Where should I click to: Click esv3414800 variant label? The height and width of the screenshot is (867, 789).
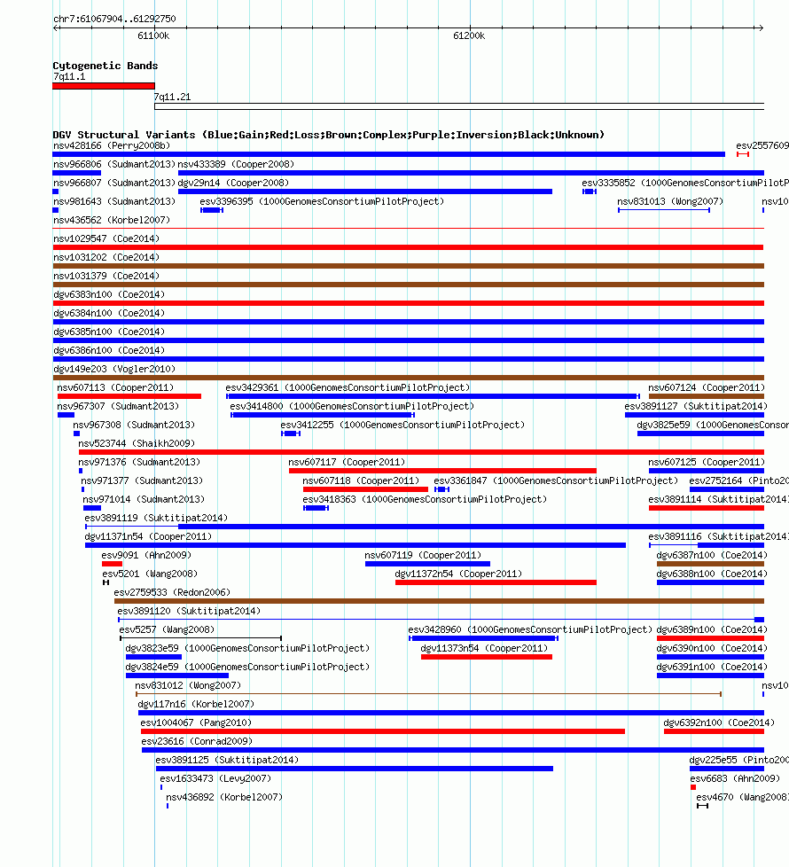tap(352, 406)
